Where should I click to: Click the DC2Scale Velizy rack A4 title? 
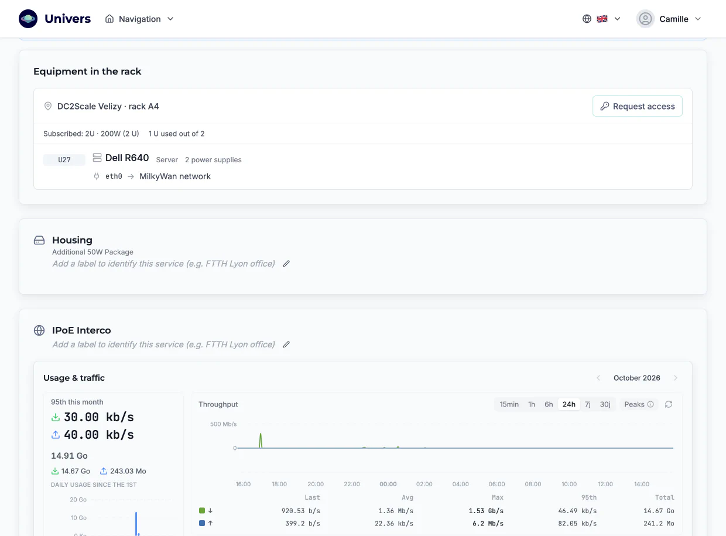click(108, 106)
